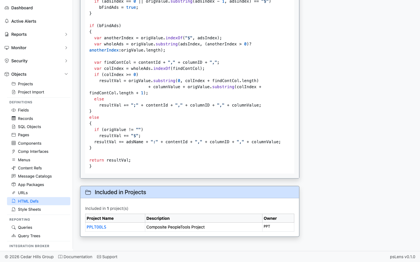Image resolution: width=420 pixels, height=262 pixels.
Task: Click the Message Catalogs chat icon
Action: (x=14, y=176)
